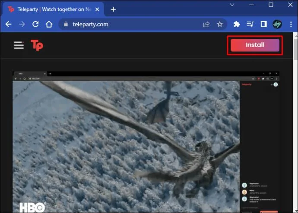Click the browser forward arrow
Screen dimensions: 298x213
pyautogui.click(x=22, y=24)
